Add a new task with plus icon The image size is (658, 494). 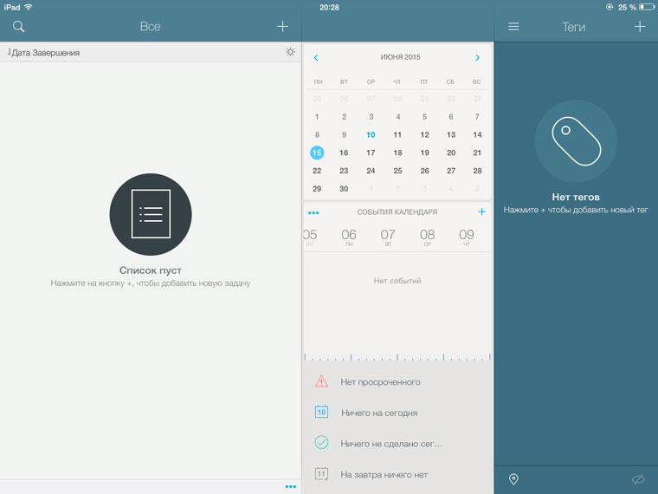tap(282, 27)
